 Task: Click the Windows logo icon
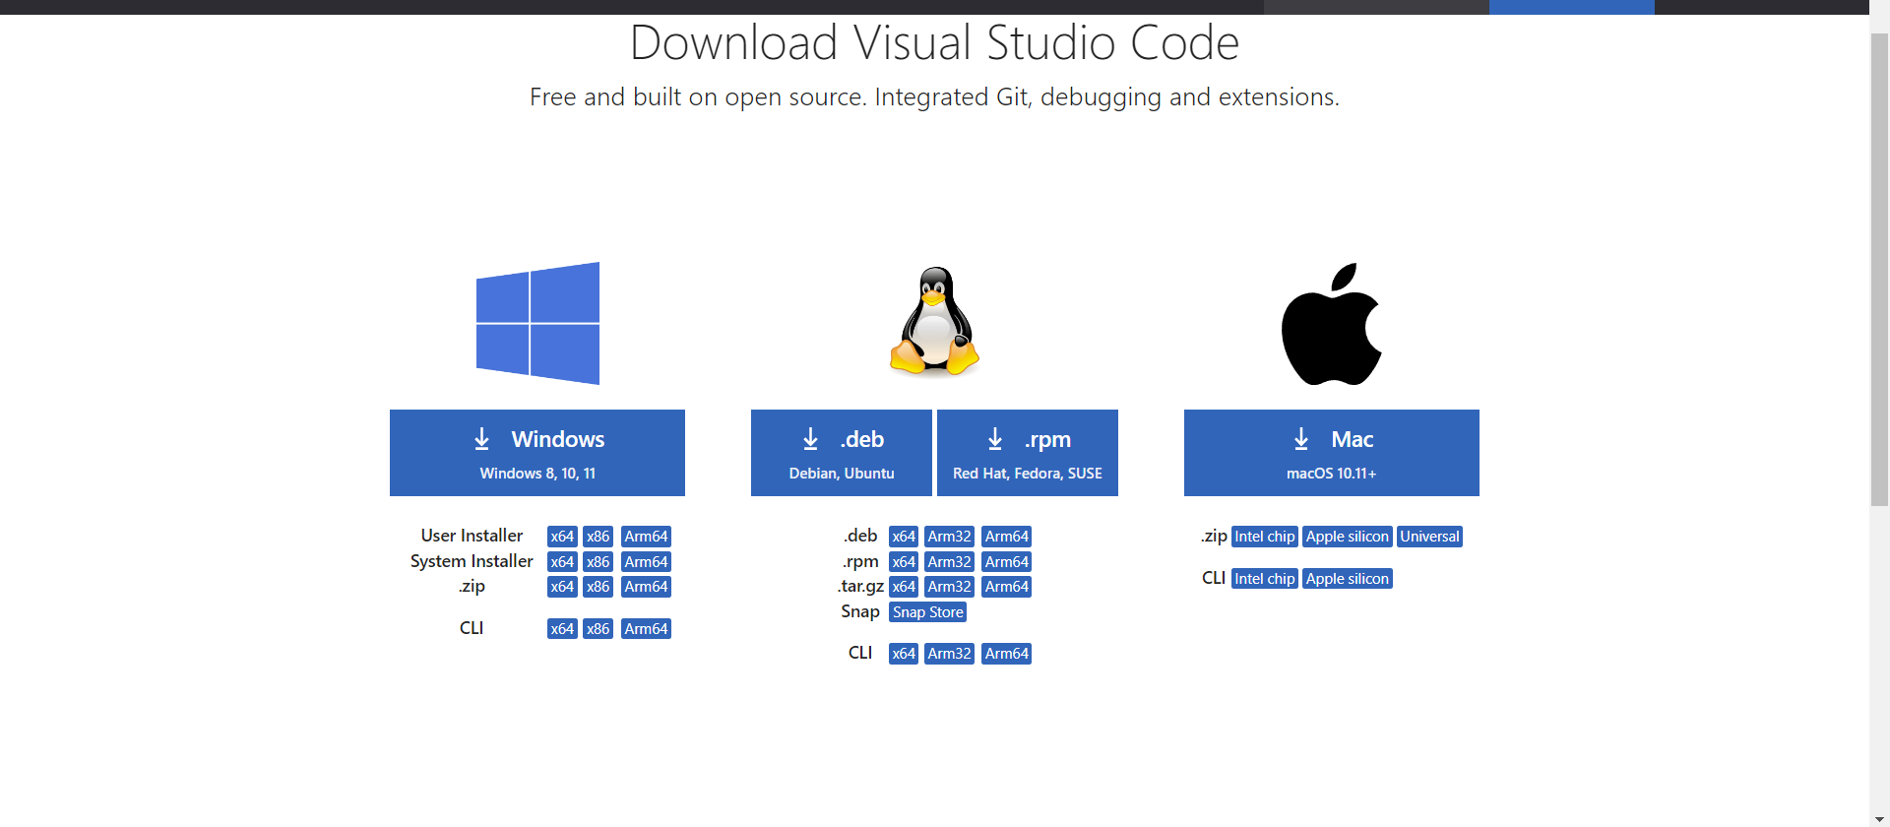(537, 323)
